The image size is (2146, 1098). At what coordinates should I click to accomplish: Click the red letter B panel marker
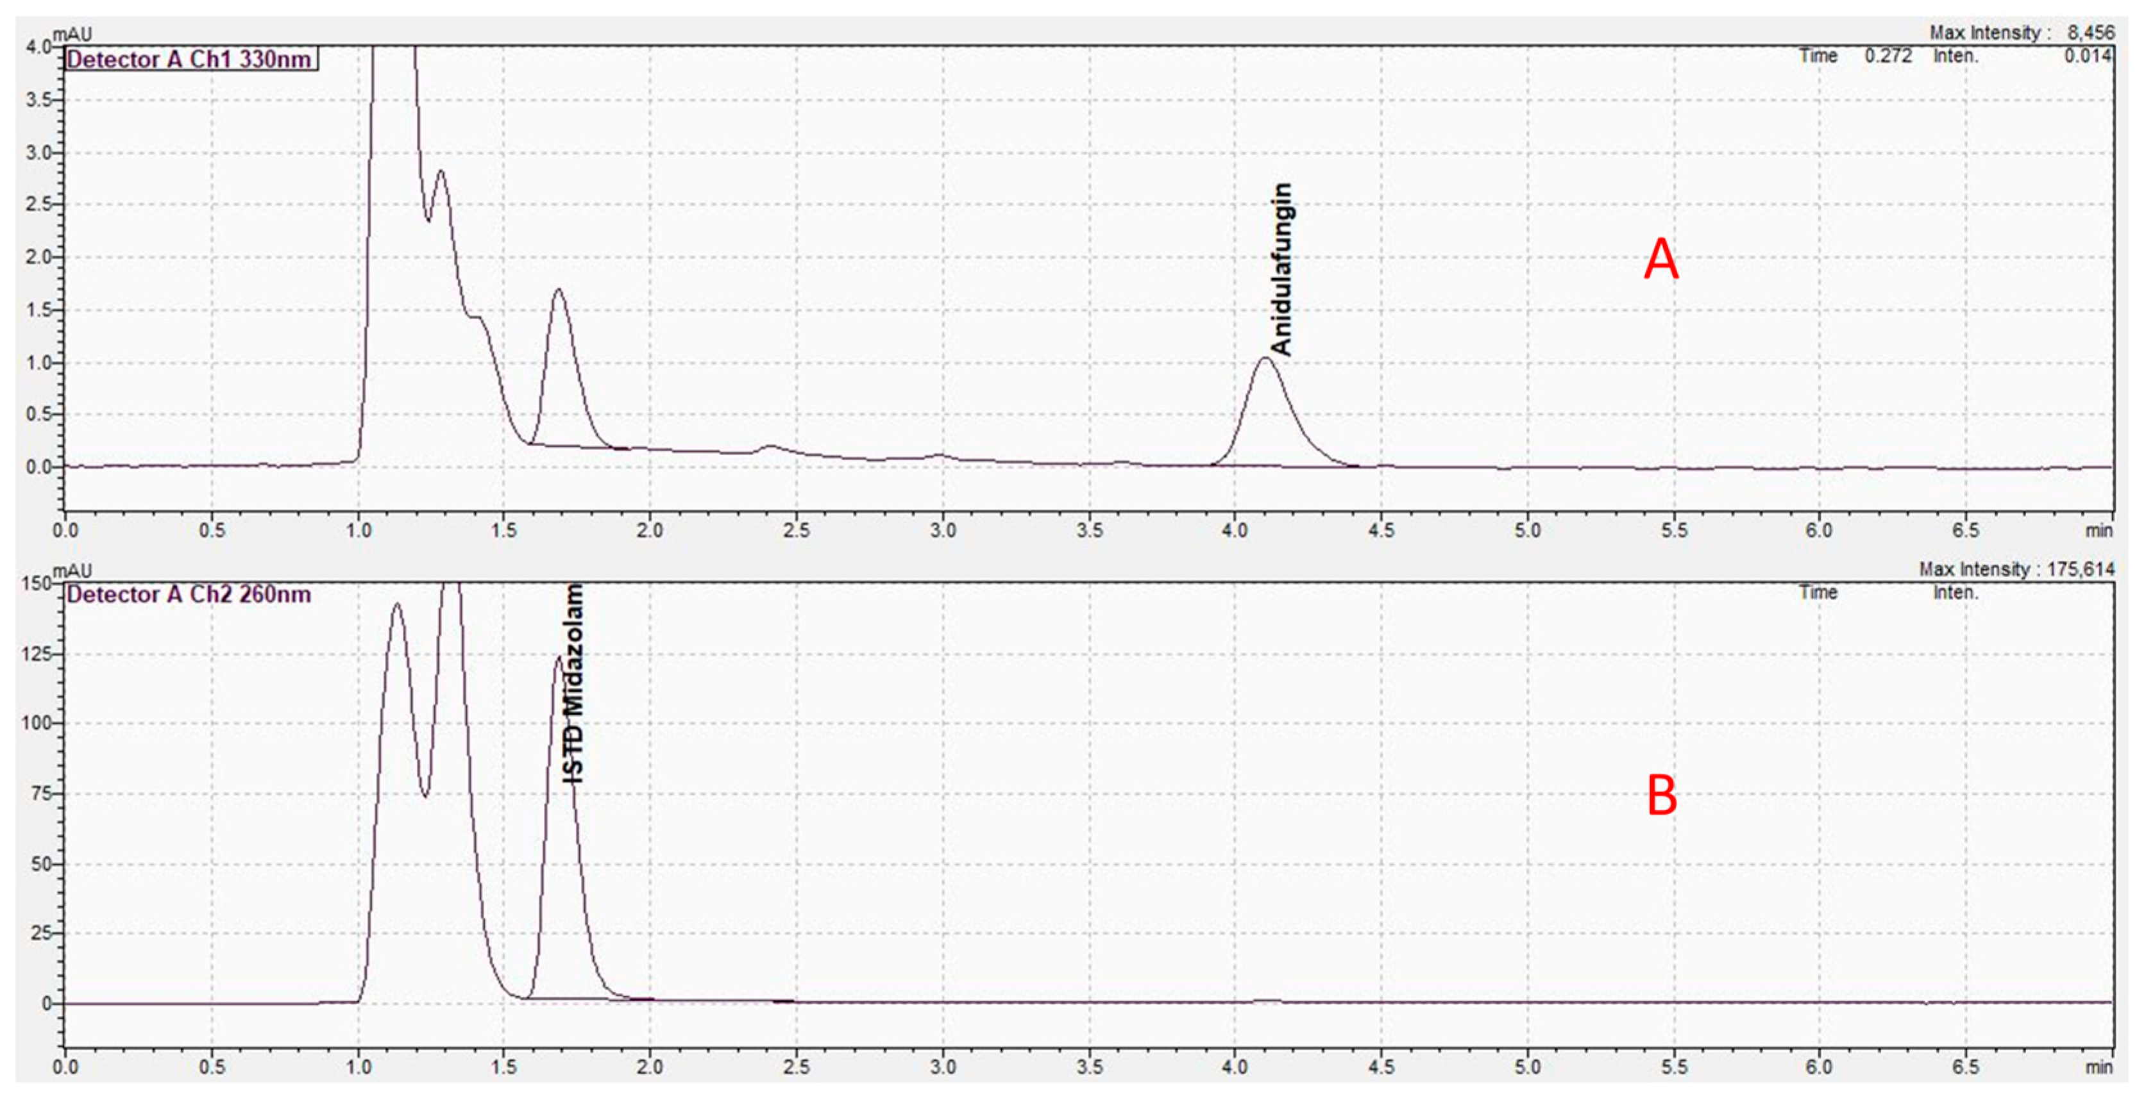tap(1662, 795)
